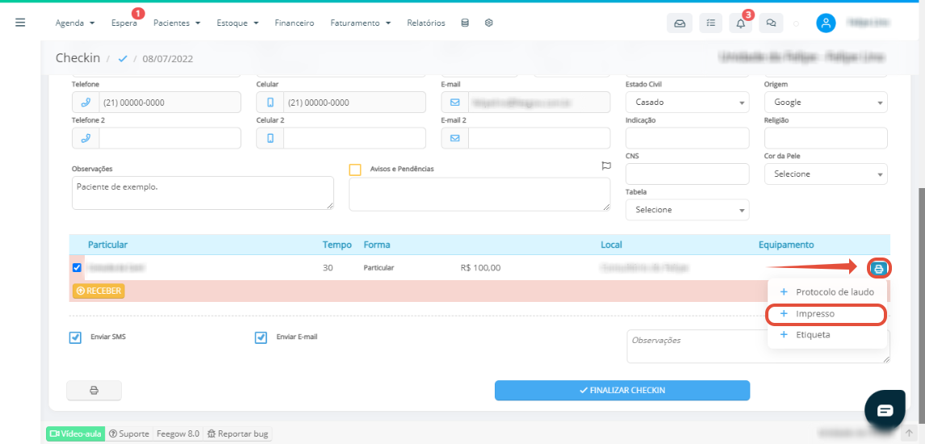
Task: Click the Feegow 8.0 link
Action: [x=178, y=434]
